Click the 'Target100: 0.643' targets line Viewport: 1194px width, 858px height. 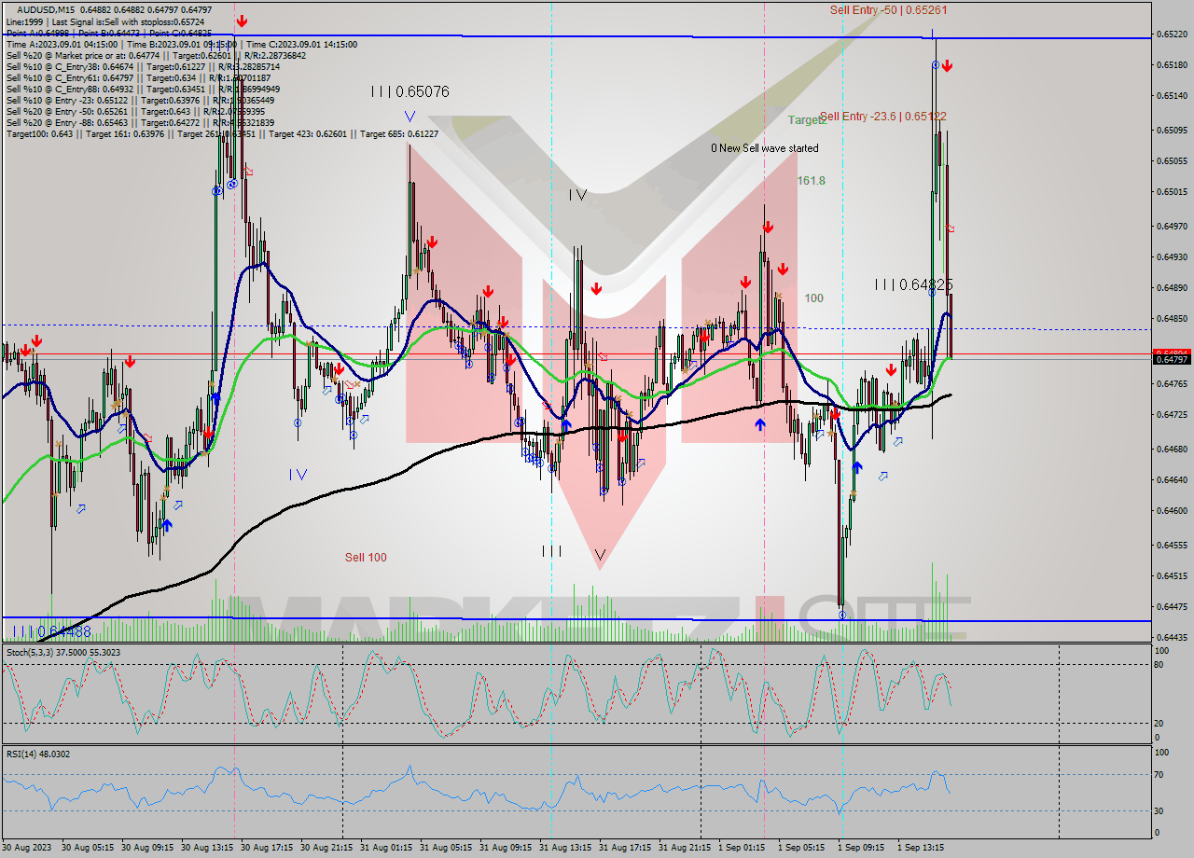222,133
